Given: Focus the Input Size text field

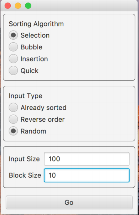Looking at the screenshot, I should [x=87, y=159].
